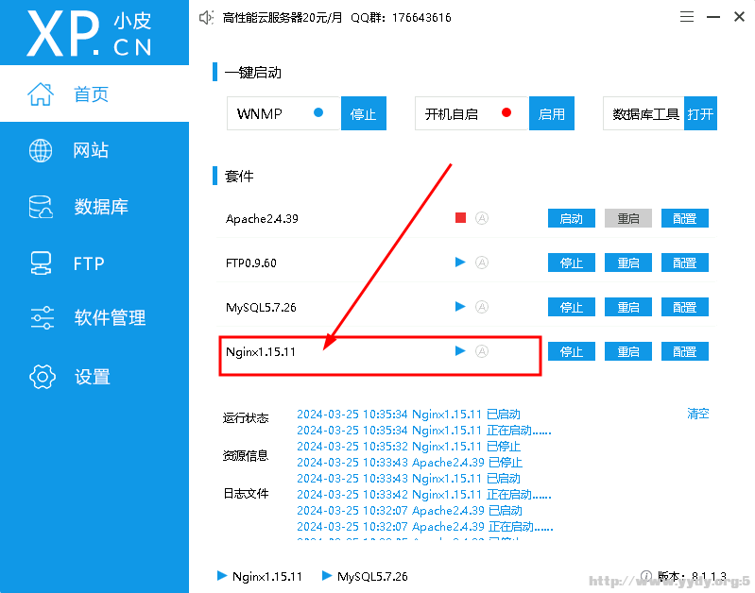Open Apache2.4.39 配置 settings

(685, 218)
